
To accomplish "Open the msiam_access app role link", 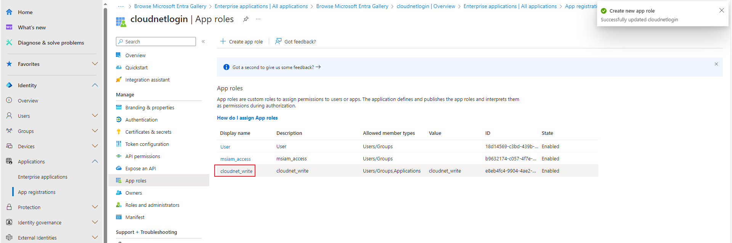I will click(236, 159).
